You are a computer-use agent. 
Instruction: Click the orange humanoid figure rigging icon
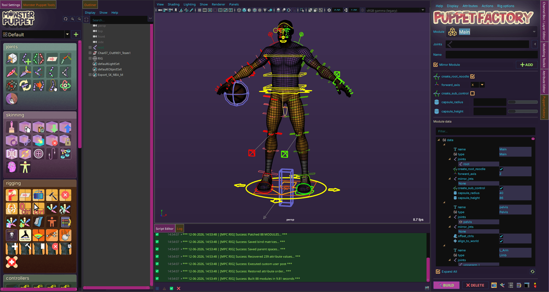52,222
